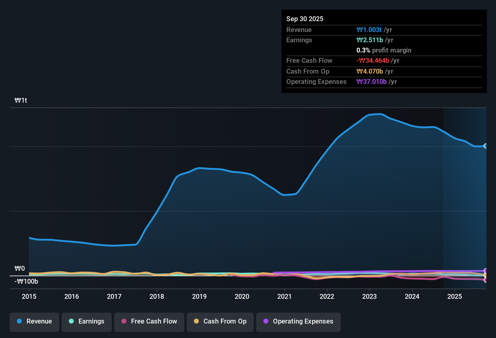Click the Revenue endpoint marker on the chart
The height and width of the screenshot is (338, 496).
[485, 146]
